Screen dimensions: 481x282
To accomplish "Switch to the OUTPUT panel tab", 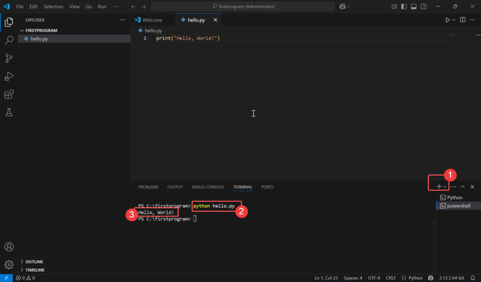I will point(175,187).
